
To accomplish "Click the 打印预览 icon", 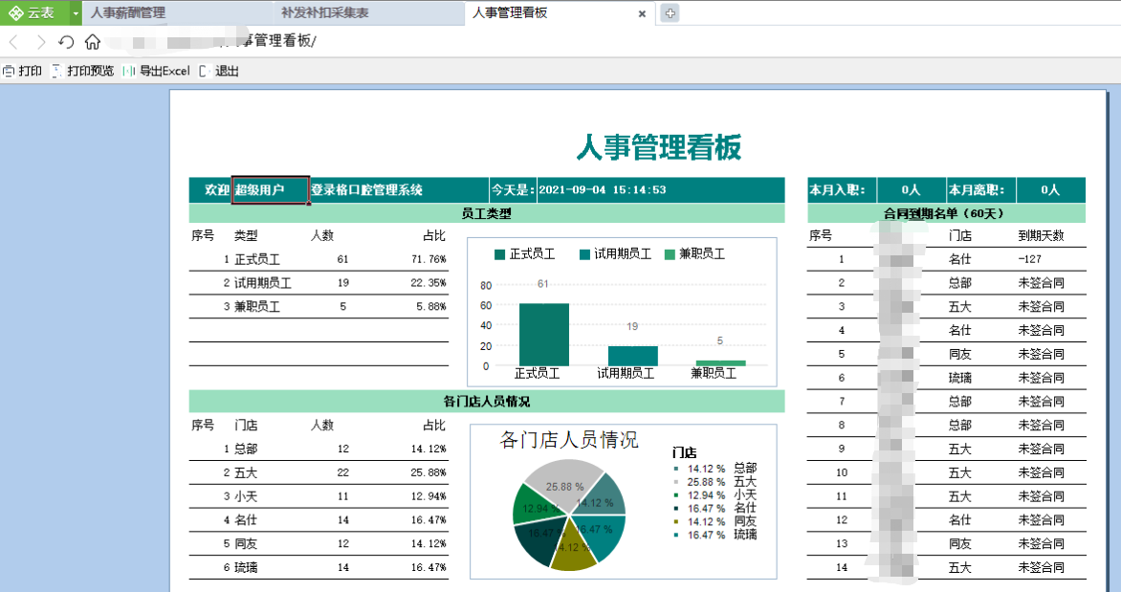I will click(57, 71).
